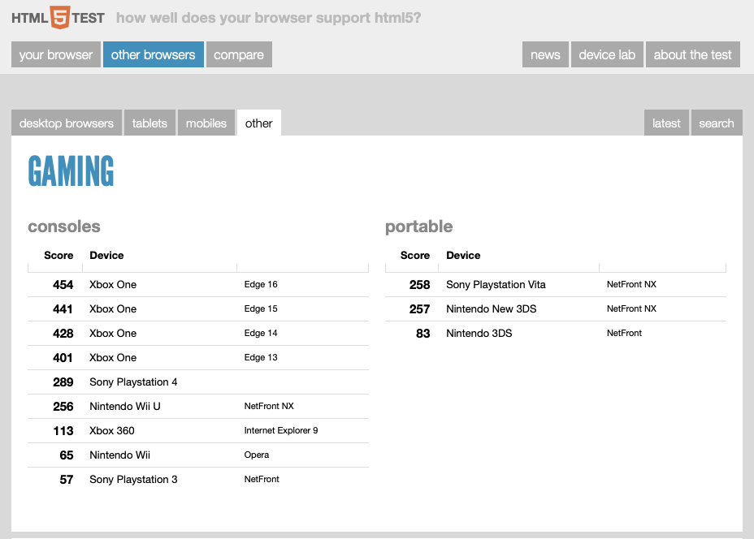Click the GAMING heading
Screen dimensions: 754x539
pyautogui.click(x=71, y=170)
